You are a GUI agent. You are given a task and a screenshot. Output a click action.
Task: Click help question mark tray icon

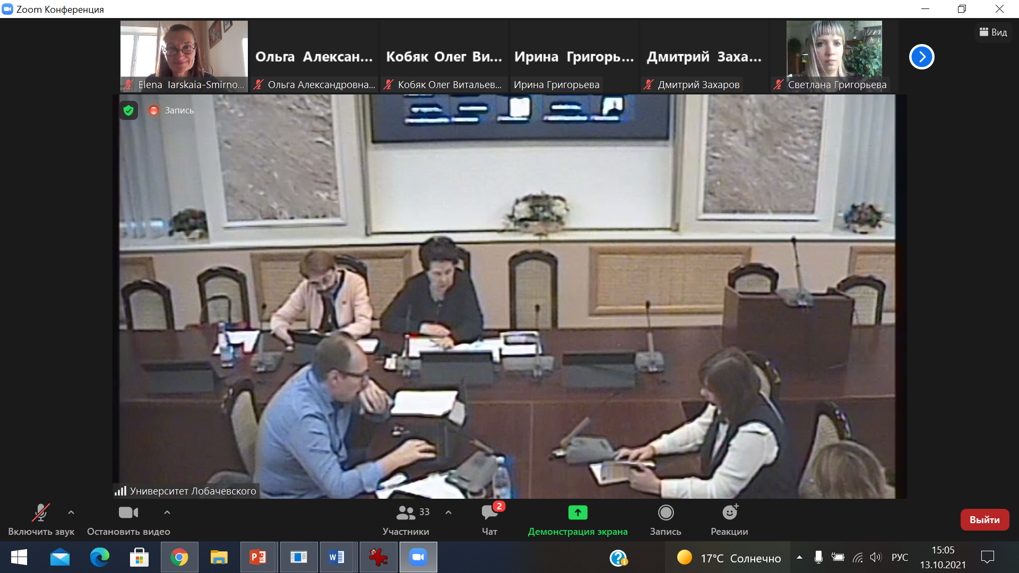tap(619, 558)
